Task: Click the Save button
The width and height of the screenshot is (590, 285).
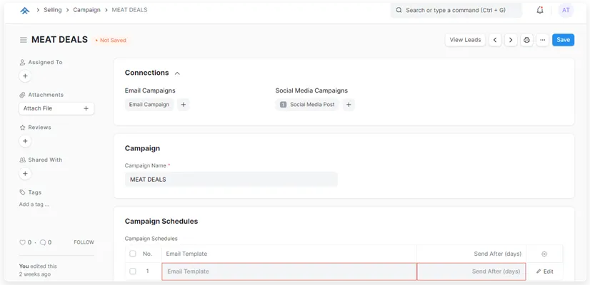Action: [563, 40]
